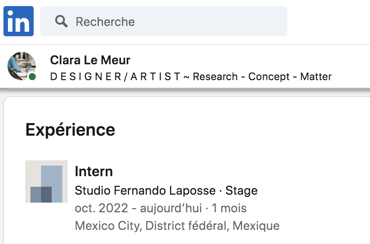Click the magnifying glass search icon

61,21
